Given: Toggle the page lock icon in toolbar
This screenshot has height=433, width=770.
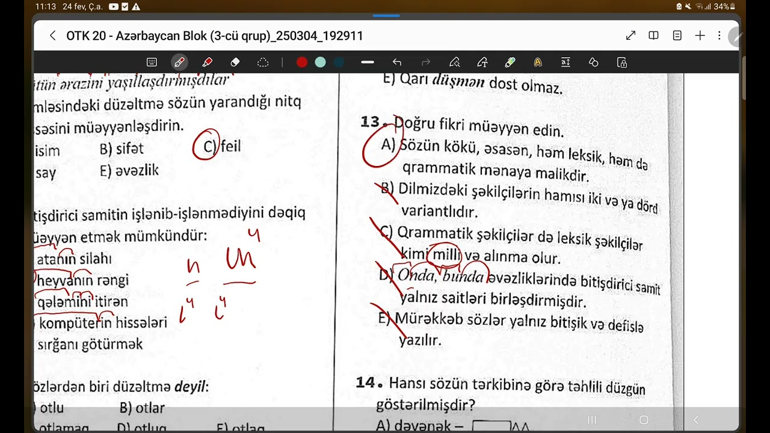Looking at the screenshot, I should point(622,62).
